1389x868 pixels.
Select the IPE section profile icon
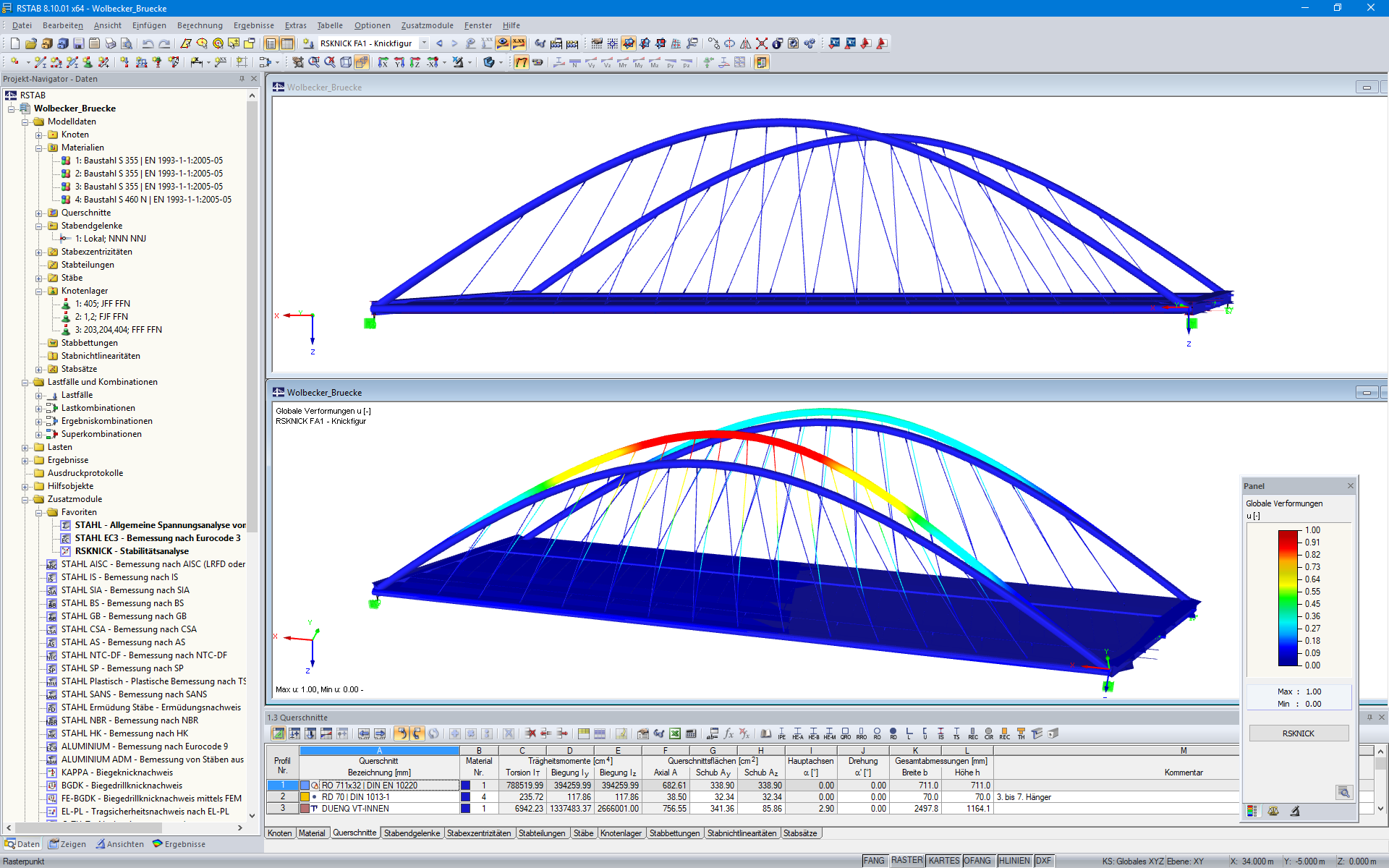781,733
